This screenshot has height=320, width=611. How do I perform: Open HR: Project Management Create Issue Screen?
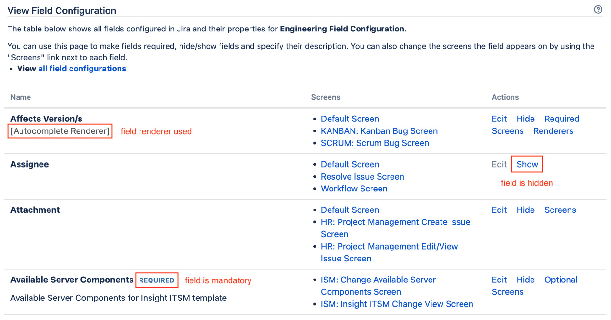click(x=395, y=222)
